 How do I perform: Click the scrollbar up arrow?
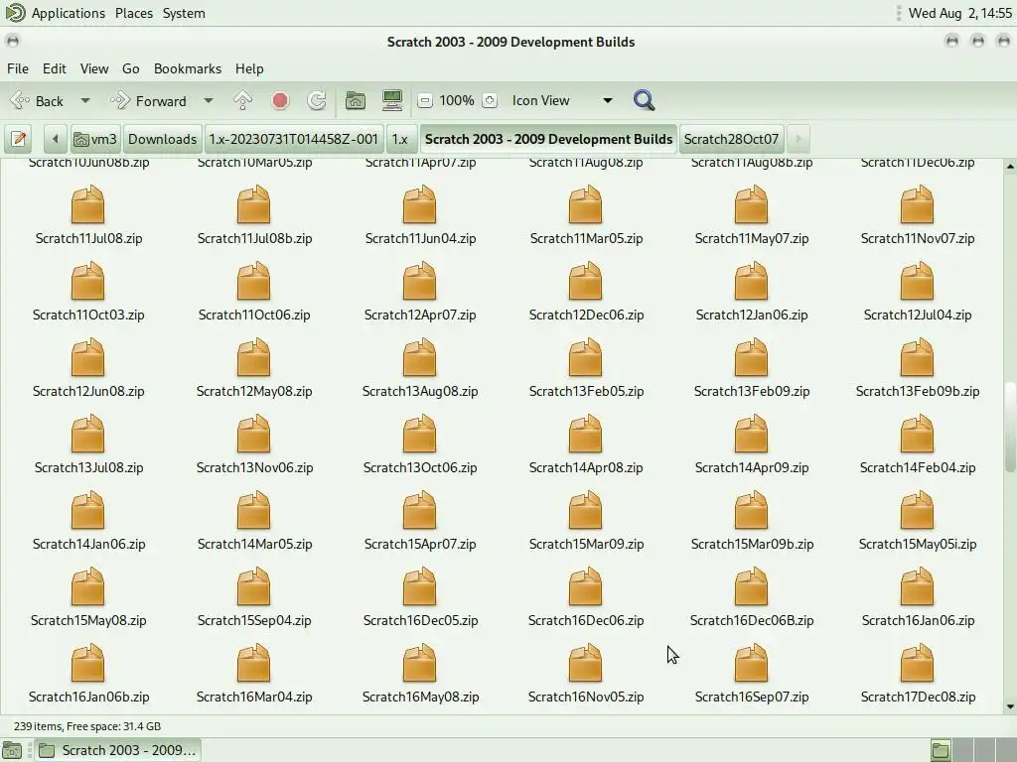1010,167
